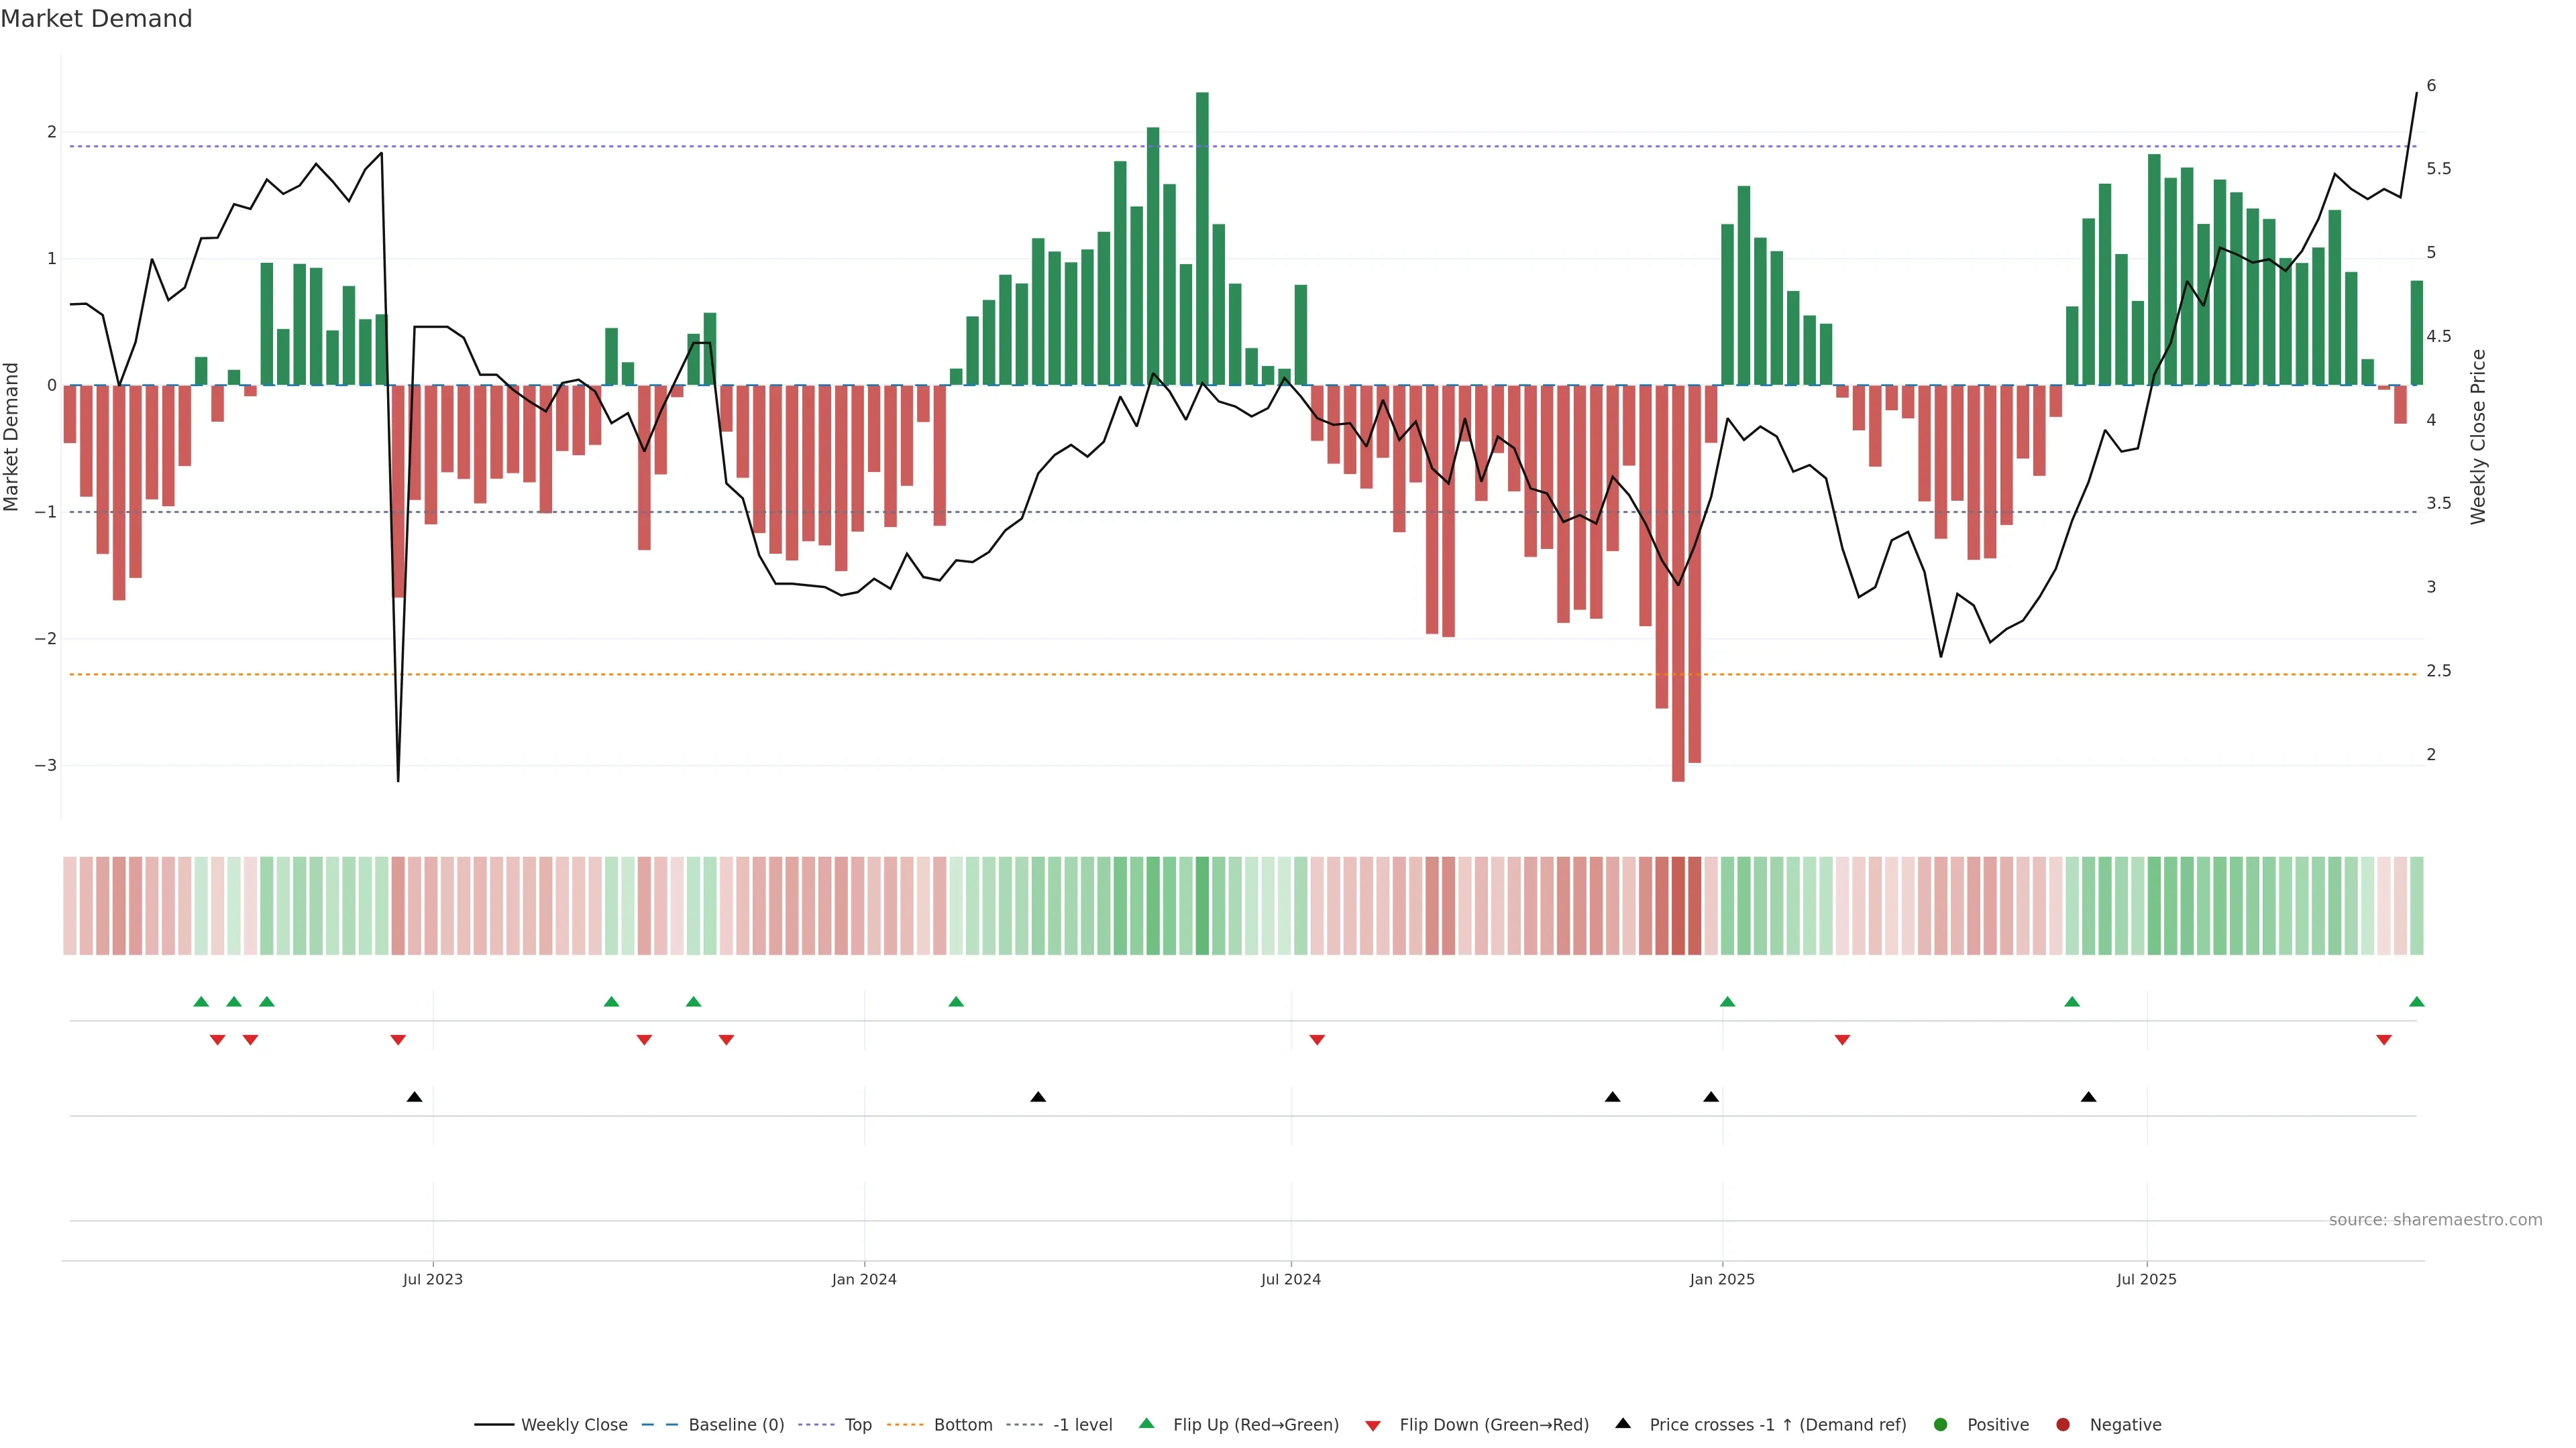
Task: Click source: sharemaestro.com text
Action: [x=2435, y=1220]
